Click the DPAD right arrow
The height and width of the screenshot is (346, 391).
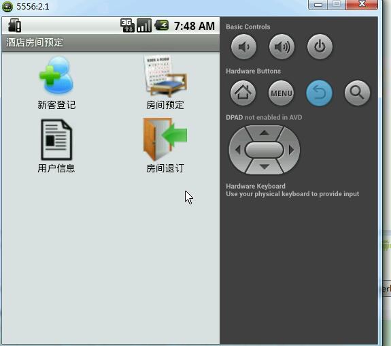[x=291, y=150]
